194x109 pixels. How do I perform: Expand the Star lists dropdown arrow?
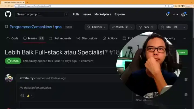pos(184,27)
